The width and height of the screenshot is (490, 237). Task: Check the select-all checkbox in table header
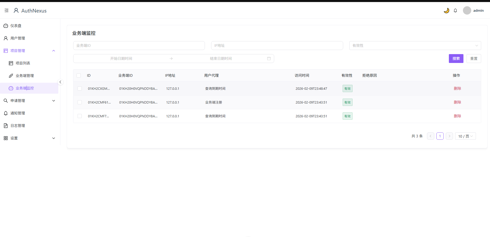pyautogui.click(x=79, y=75)
